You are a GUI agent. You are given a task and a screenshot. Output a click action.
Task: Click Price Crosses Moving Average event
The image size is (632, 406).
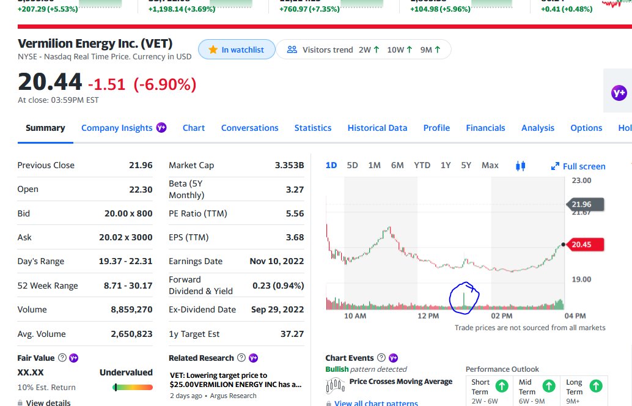pyautogui.click(x=400, y=382)
